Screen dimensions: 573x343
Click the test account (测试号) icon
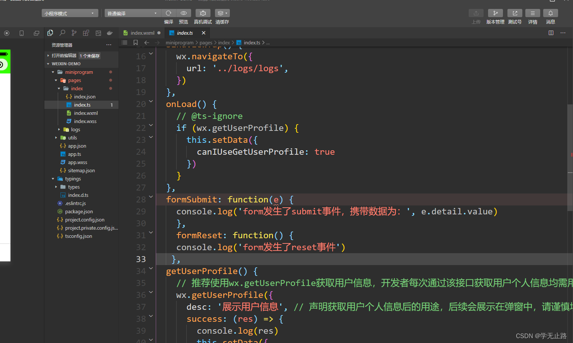(x=515, y=13)
